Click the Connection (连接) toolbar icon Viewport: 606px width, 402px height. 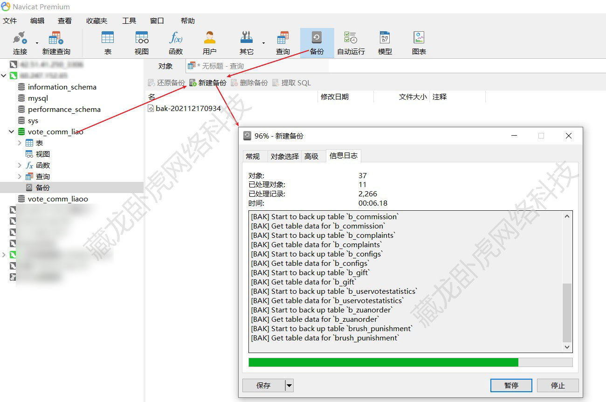[x=20, y=43]
